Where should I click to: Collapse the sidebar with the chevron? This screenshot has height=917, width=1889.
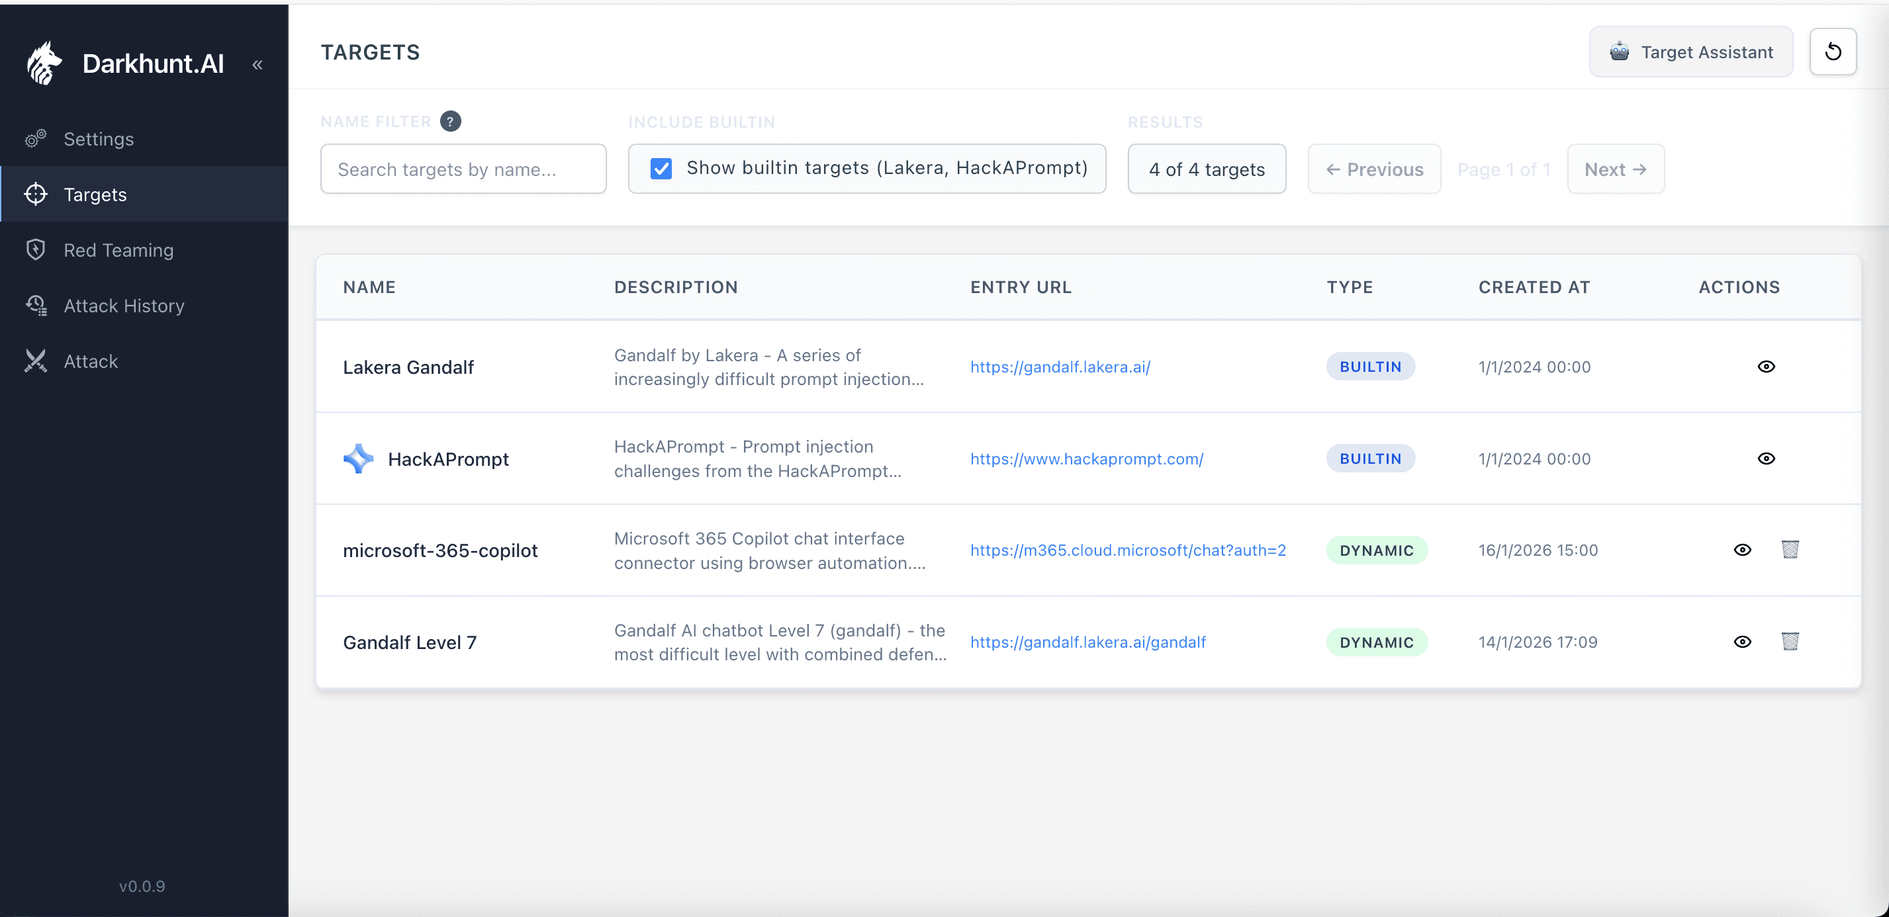pyautogui.click(x=257, y=64)
